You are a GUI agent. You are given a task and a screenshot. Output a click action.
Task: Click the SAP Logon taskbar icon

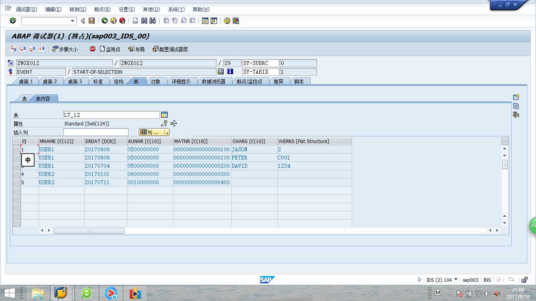tap(61, 293)
